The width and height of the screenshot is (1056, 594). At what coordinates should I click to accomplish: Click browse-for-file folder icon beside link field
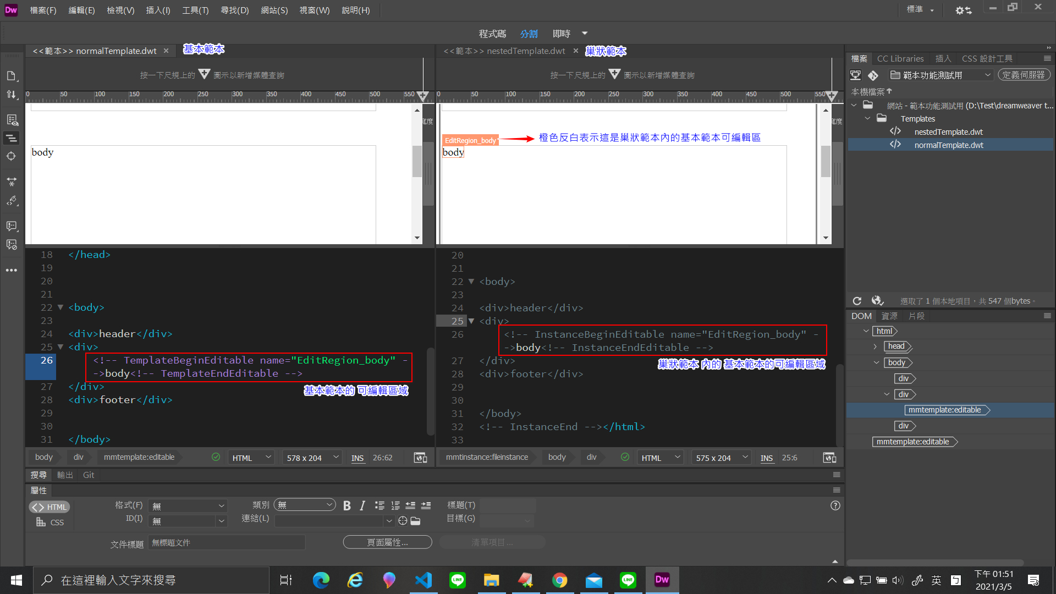(x=416, y=521)
